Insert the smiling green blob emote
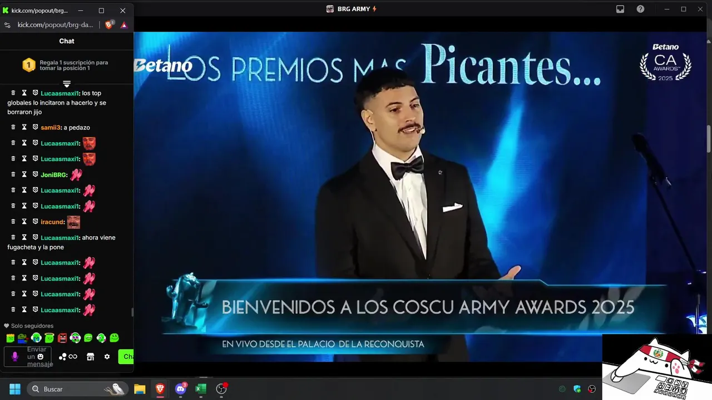 pyautogui.click(x=114, y=338)
